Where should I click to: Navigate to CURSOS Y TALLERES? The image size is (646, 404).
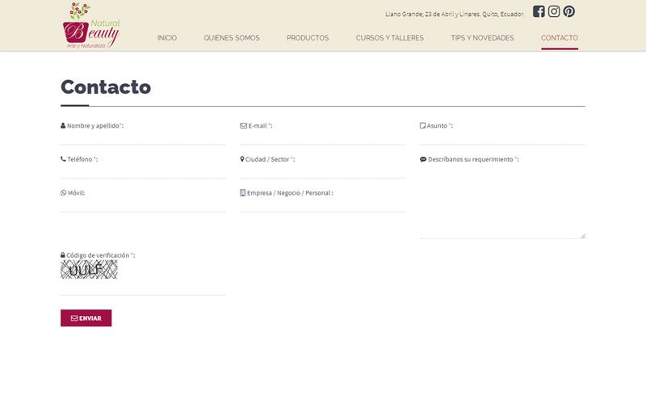click(389, 38)
